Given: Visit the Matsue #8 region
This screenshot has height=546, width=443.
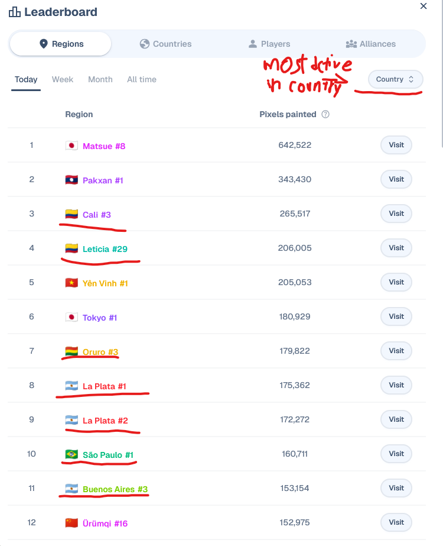Looking at the screenshot, I should [x=396, y=145].
